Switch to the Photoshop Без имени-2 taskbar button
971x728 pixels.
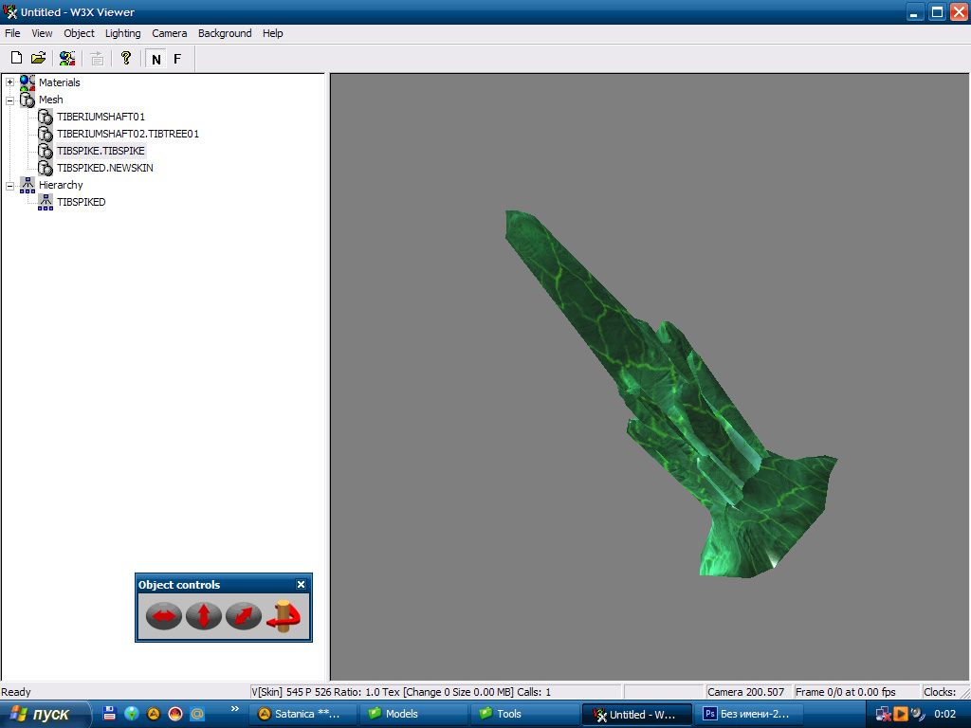(x=749, y=715)
